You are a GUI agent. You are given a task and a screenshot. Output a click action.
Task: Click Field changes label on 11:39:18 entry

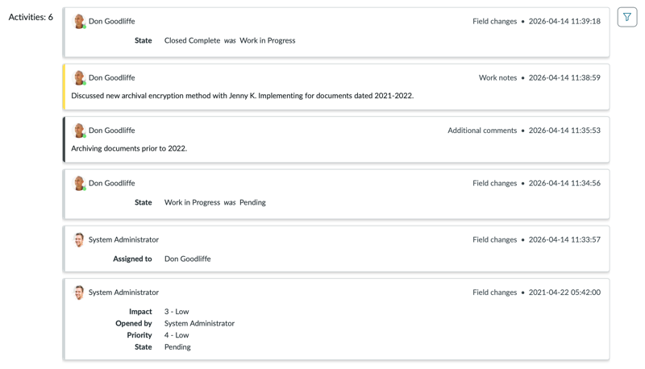[494, 22]
